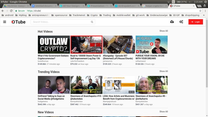The image size is (208, 117).
Task: Open the tinderautoswipe bookmarks folder
Action: [x=157, y=15]
